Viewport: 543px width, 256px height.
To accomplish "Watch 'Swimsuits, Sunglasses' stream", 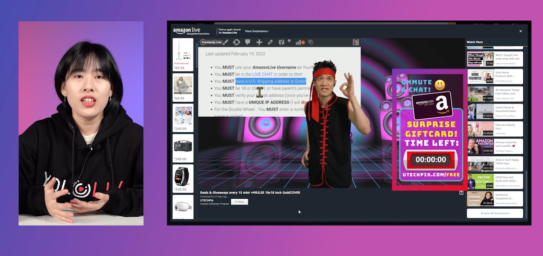I will (495, 199).
